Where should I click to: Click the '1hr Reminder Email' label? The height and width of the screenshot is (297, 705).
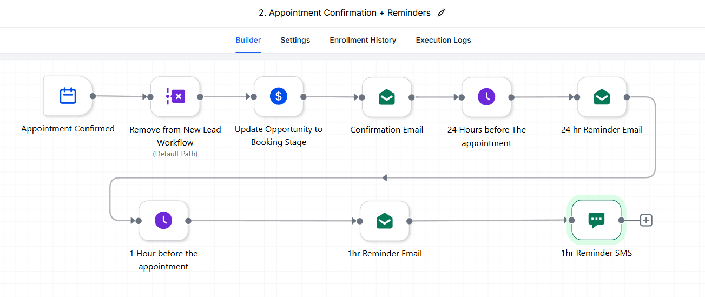385,253
